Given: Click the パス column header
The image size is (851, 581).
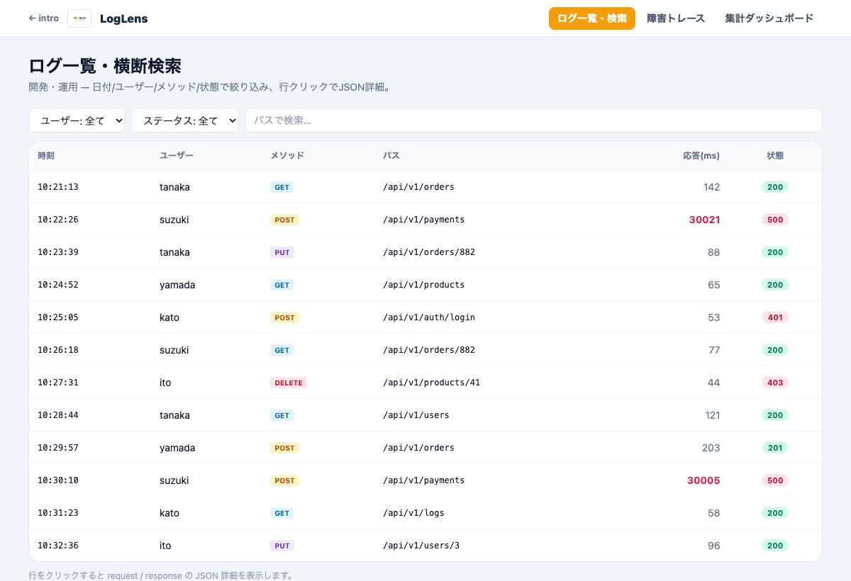Looking at the screenshot, I should coord(391,156).
